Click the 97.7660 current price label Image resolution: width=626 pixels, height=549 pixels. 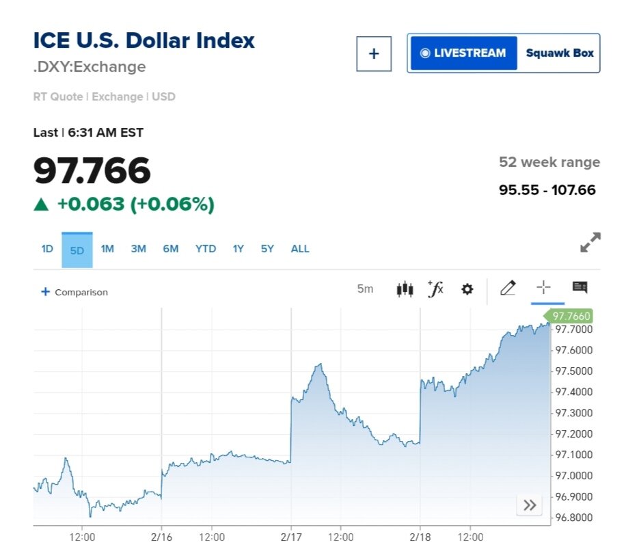pyautogui.click(x=571, y=317)
